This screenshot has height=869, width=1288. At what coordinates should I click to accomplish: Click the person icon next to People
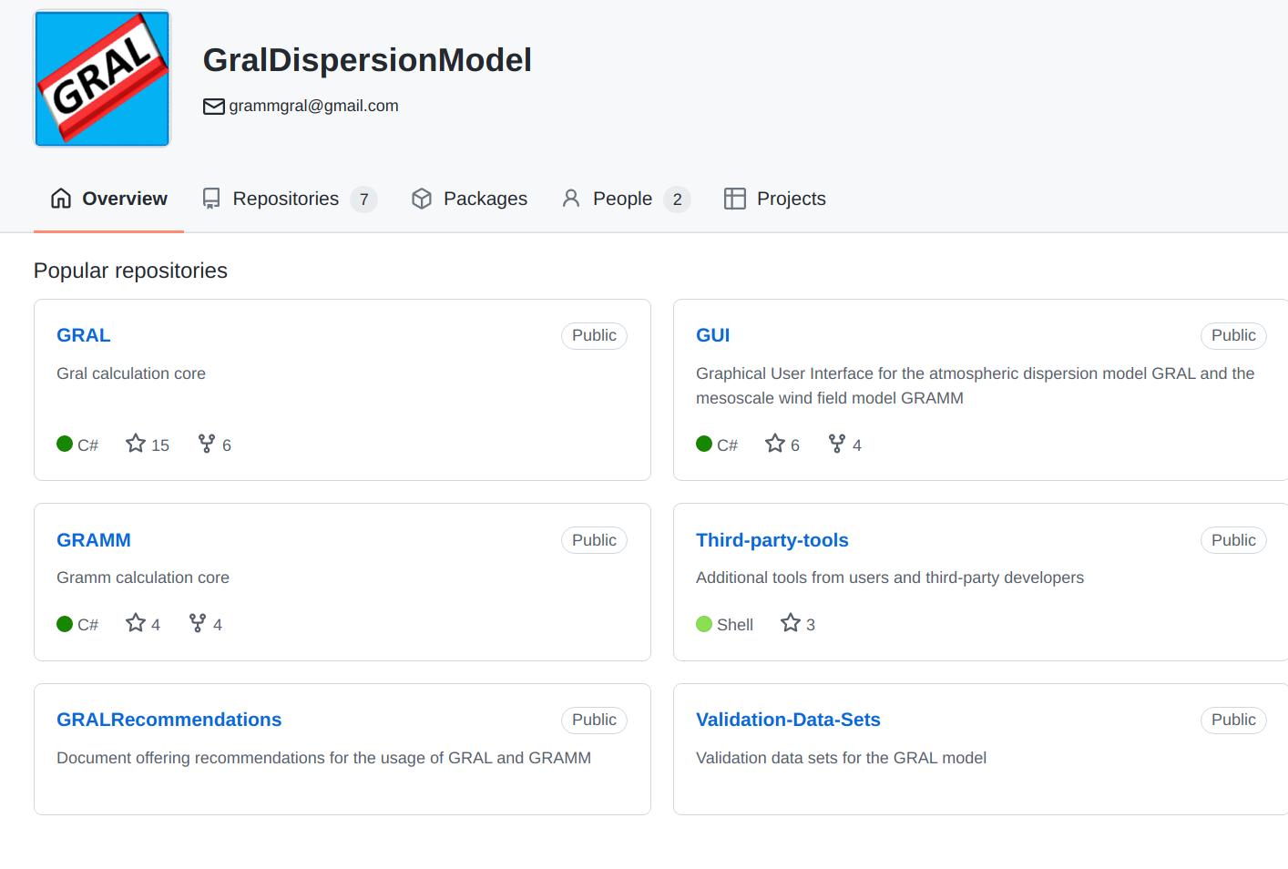point(571,199)
